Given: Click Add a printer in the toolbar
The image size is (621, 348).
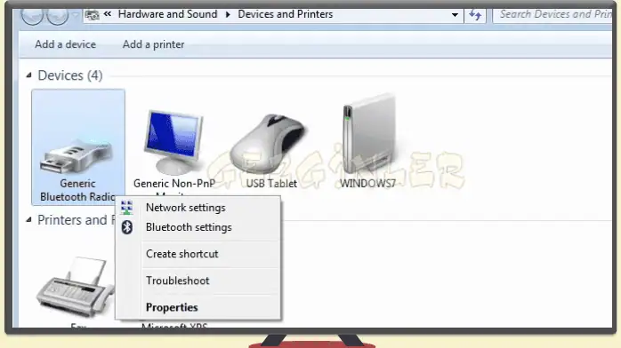Looking at the screenshot, I should click(153, 44).
